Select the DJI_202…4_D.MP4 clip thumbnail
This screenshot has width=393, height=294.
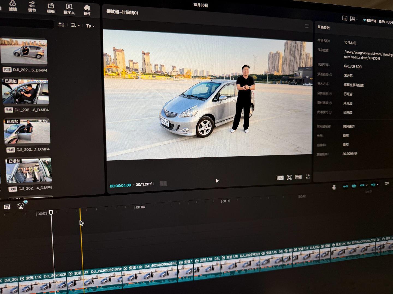[29, 170]
